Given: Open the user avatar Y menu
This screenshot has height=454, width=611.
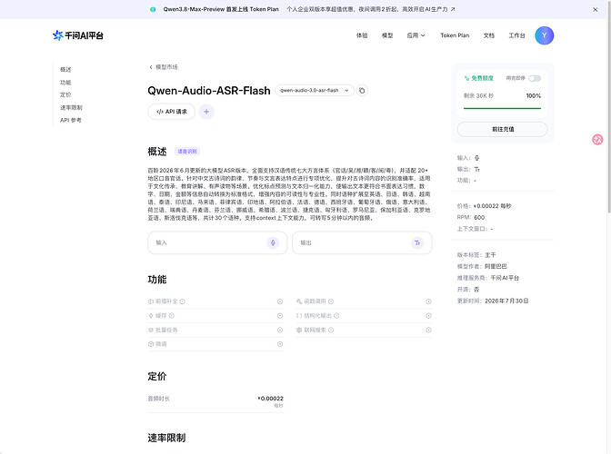Looking at the screenshot, I should point(544,35).
